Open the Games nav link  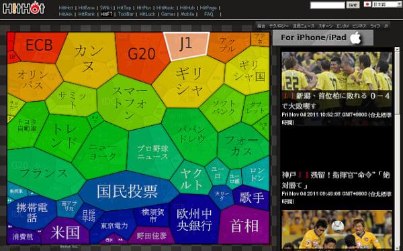coord(168,14)
